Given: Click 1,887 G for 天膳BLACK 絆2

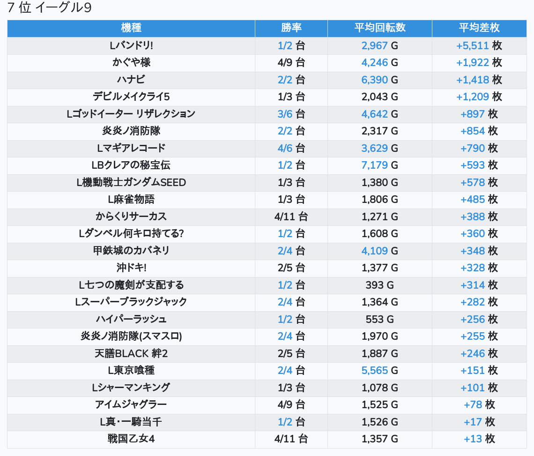Looking at the screenshot, I should click(x=380, y=353).
